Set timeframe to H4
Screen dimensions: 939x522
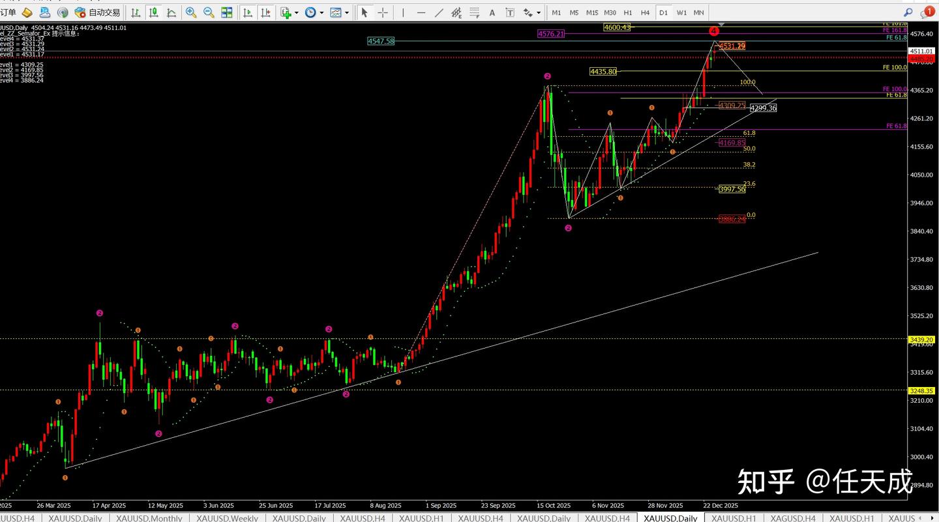point(645,12)
